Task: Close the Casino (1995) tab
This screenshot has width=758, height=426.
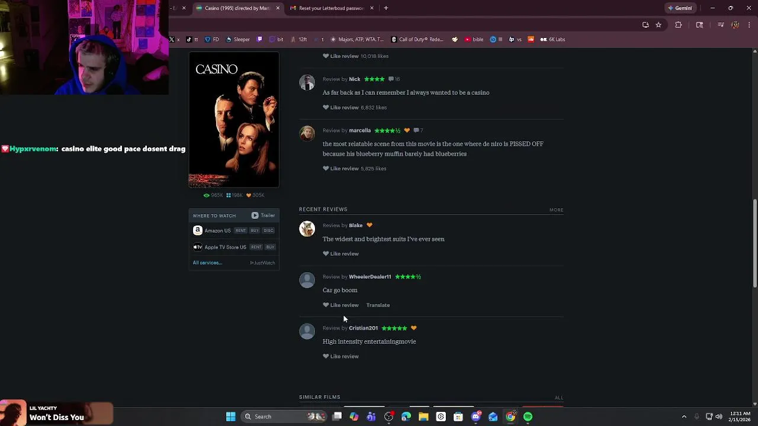Action: click(x=278, y=8)
